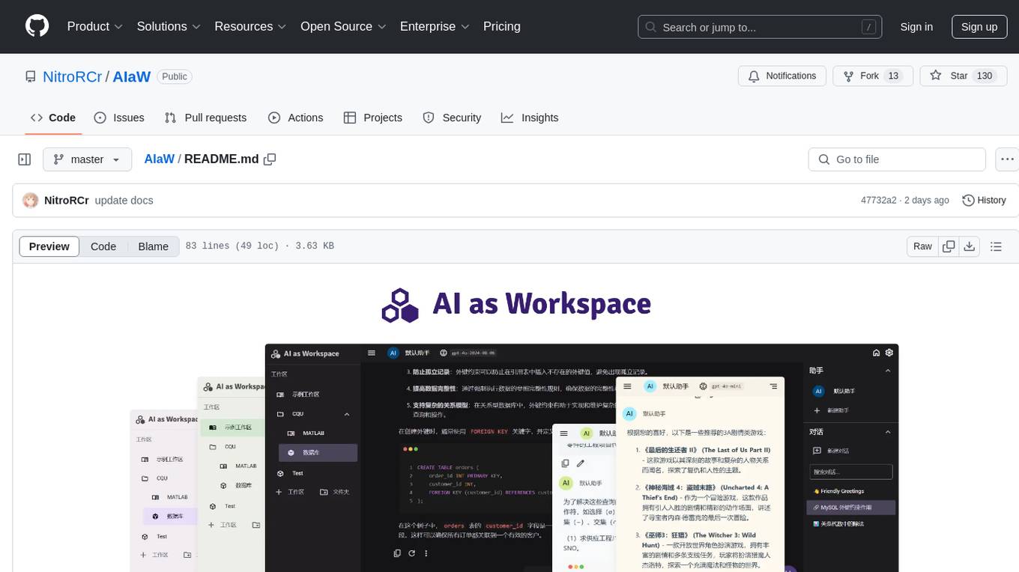Image resolution: width=1019 pixels, height=572 pixels.
Task: View the file History
Action: coord(984,200)
